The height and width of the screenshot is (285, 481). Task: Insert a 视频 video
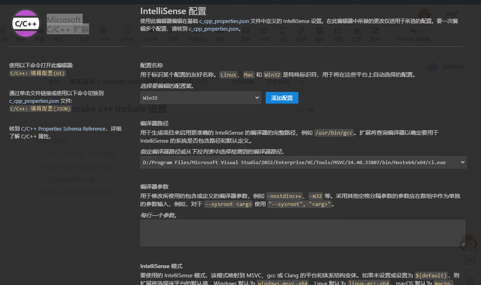(264, 33)
